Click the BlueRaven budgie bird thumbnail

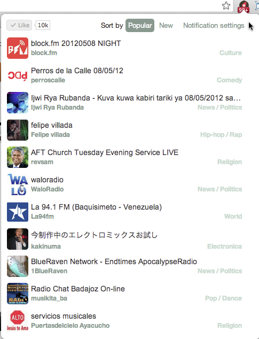point(18,266)
